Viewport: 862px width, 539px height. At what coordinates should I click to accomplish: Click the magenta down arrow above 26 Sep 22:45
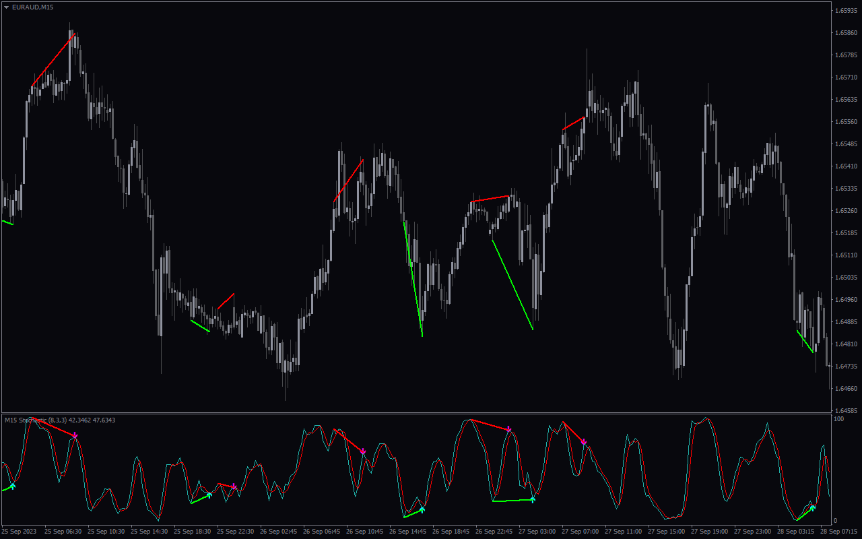coord(509,429)
